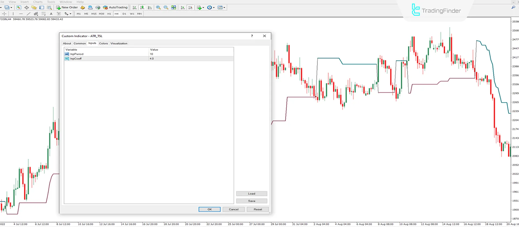Viewport: 519px width, 227px height.
Task: Switch the chart to D1 timeframe
Action: (x=124, y=14)
